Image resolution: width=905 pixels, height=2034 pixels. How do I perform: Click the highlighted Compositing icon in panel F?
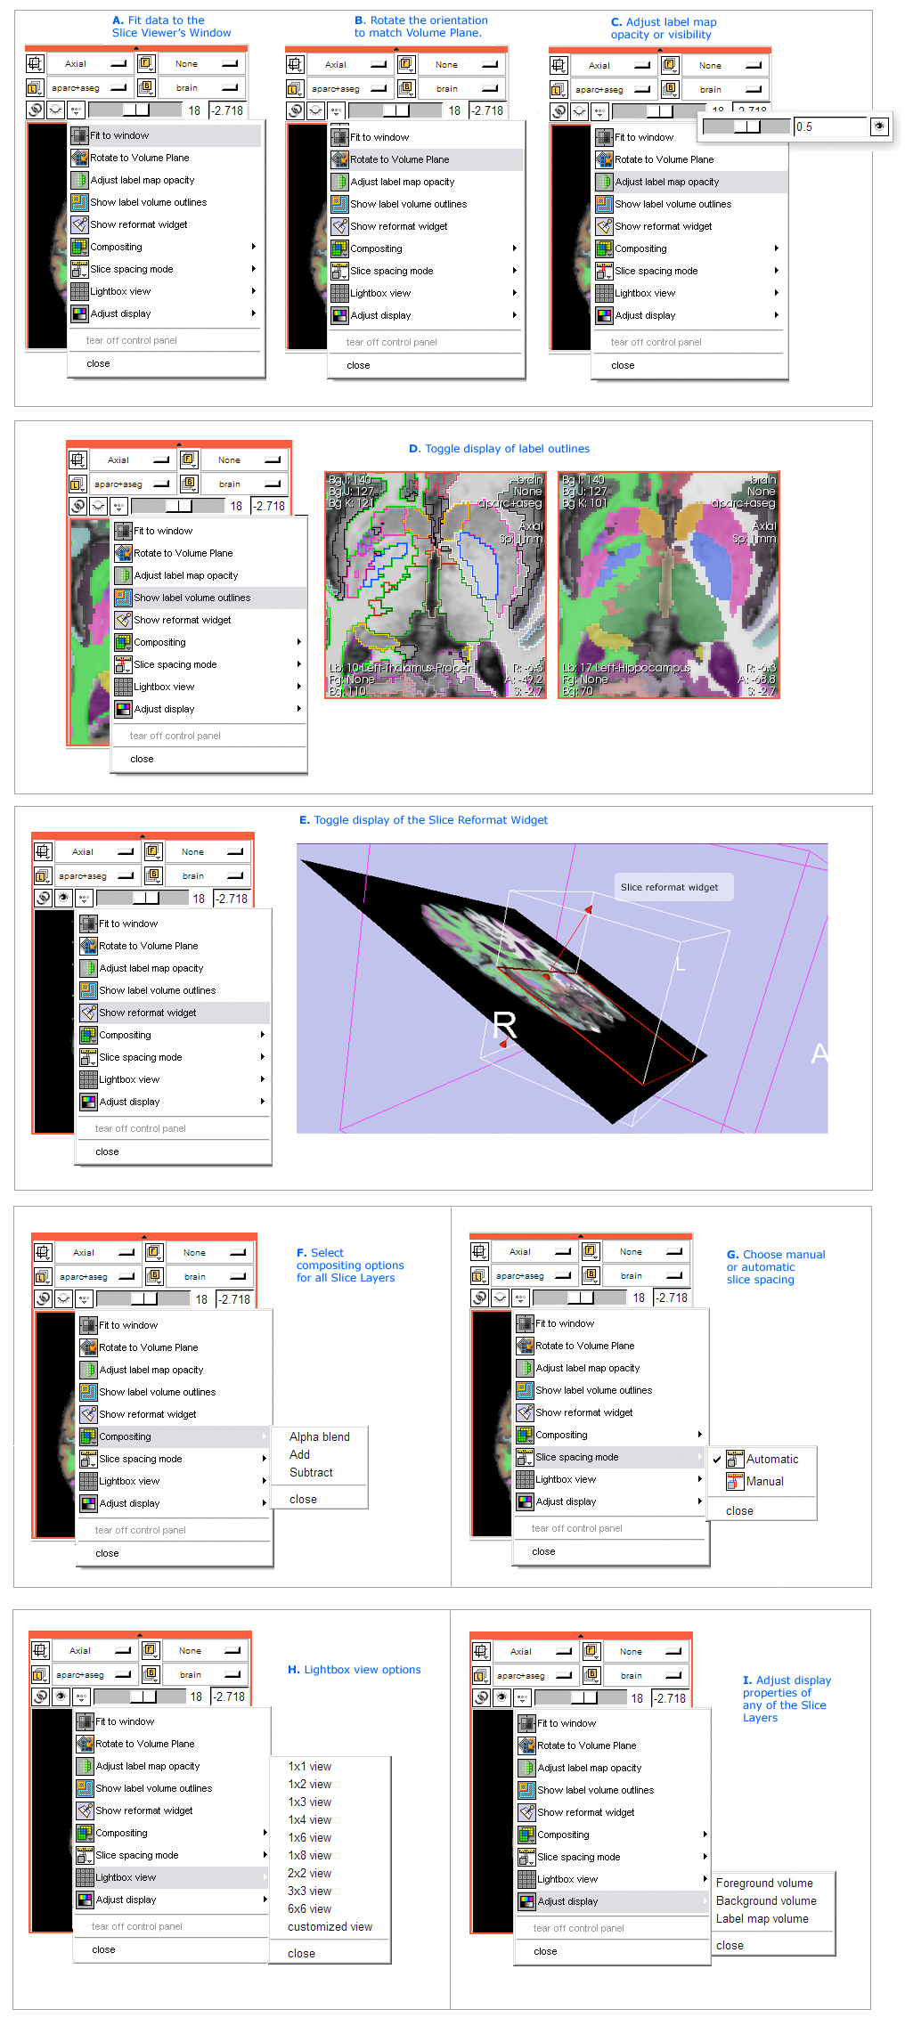pyautogui.click(x=88, y=1437)
